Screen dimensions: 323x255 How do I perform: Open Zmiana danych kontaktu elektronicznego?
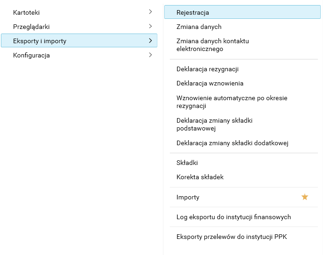pos(213,45)
